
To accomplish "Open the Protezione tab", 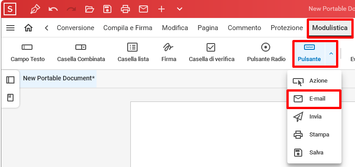I will click(286, 28).
